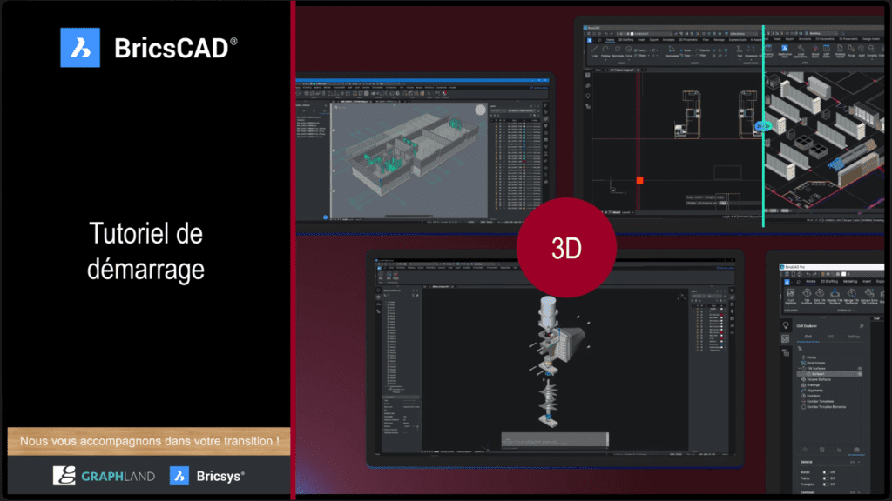The width and height of the screenshot is (892, 501).
Task: Click the round red 3D button
Action: [x=567, y=248]
